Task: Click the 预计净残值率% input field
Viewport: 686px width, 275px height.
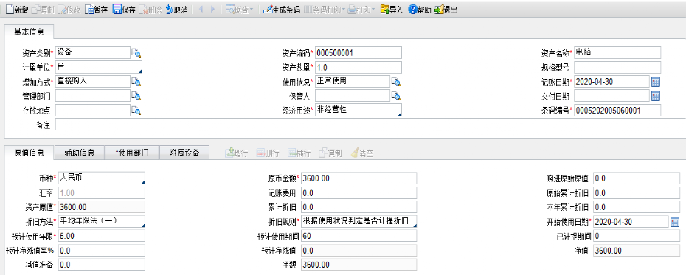Action: pos(101,251)
